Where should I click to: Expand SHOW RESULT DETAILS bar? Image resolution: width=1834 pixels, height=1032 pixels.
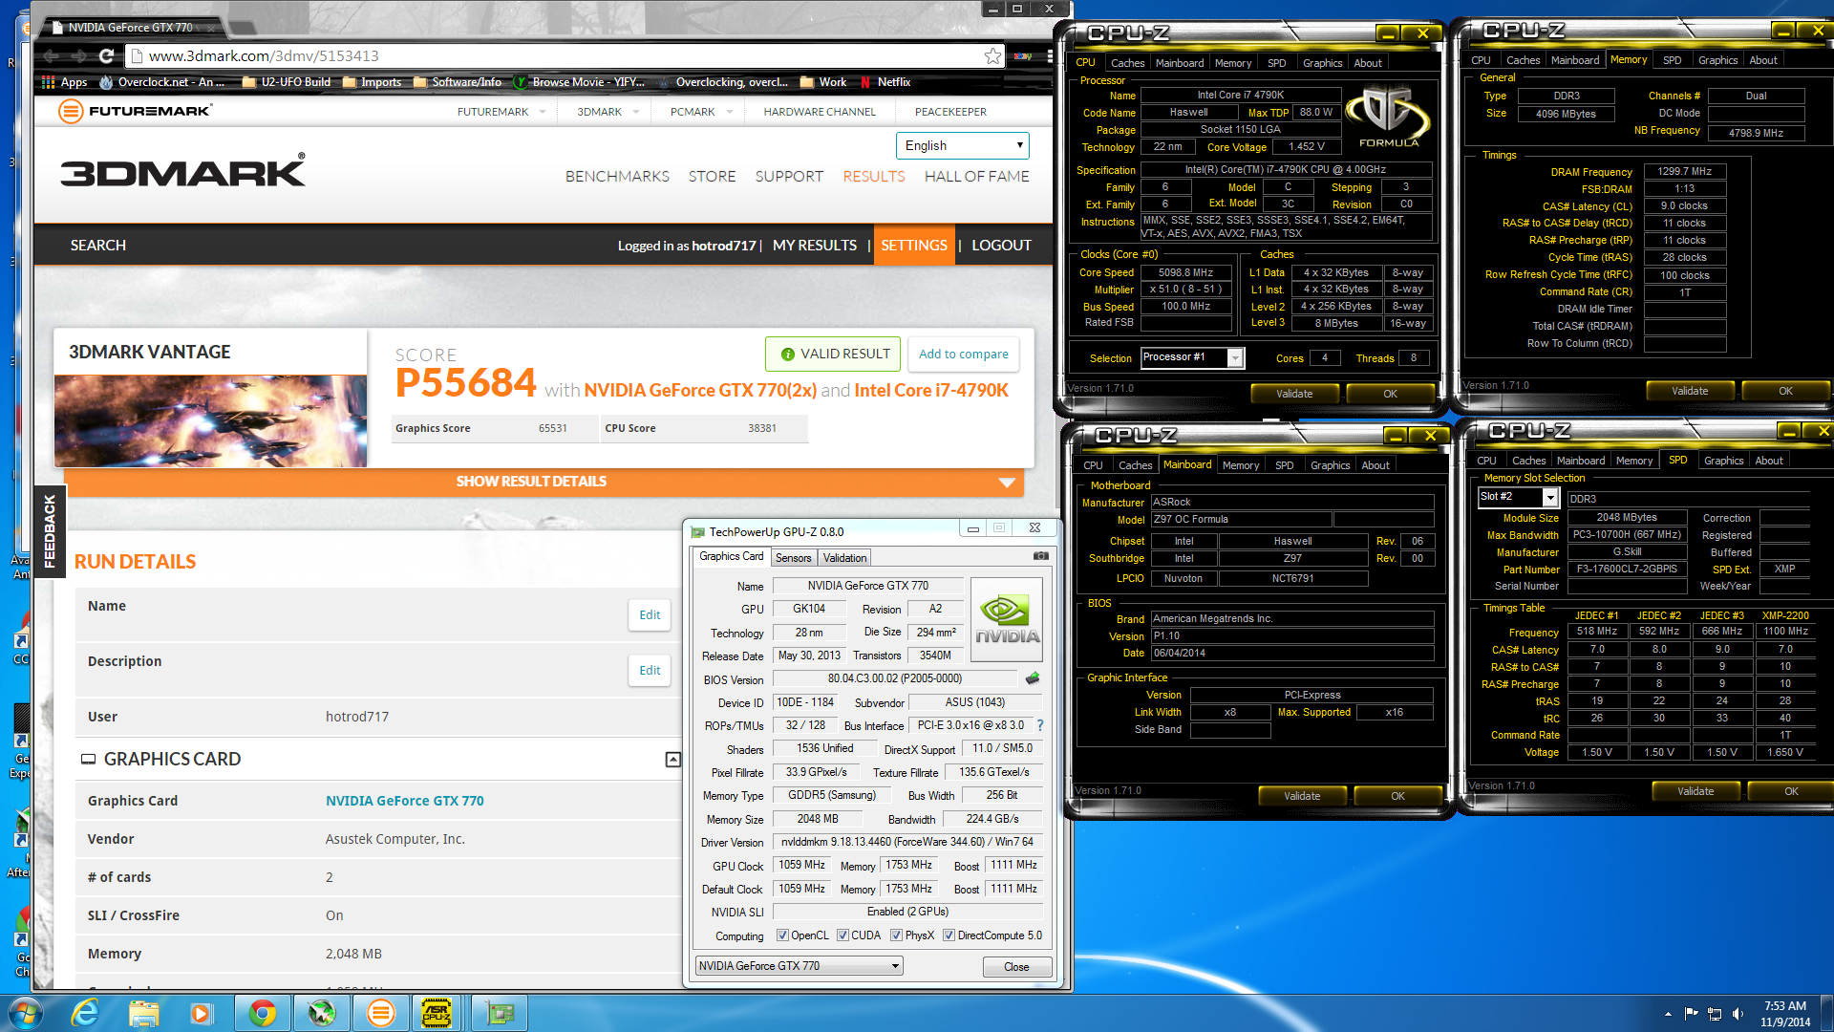tap(544, 482)
